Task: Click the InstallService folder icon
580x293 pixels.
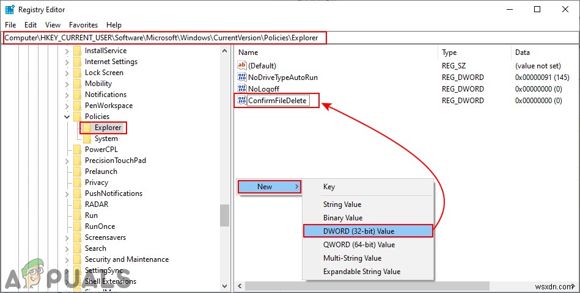Action: [77, 51]
